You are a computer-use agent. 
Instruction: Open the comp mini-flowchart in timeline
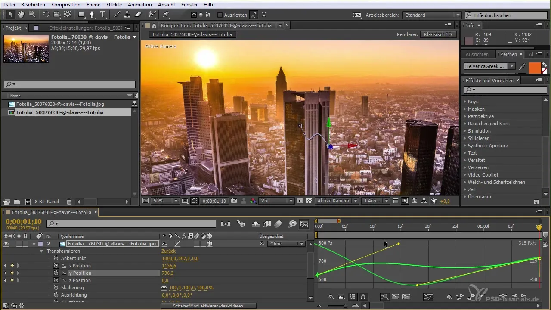[226, 224]
